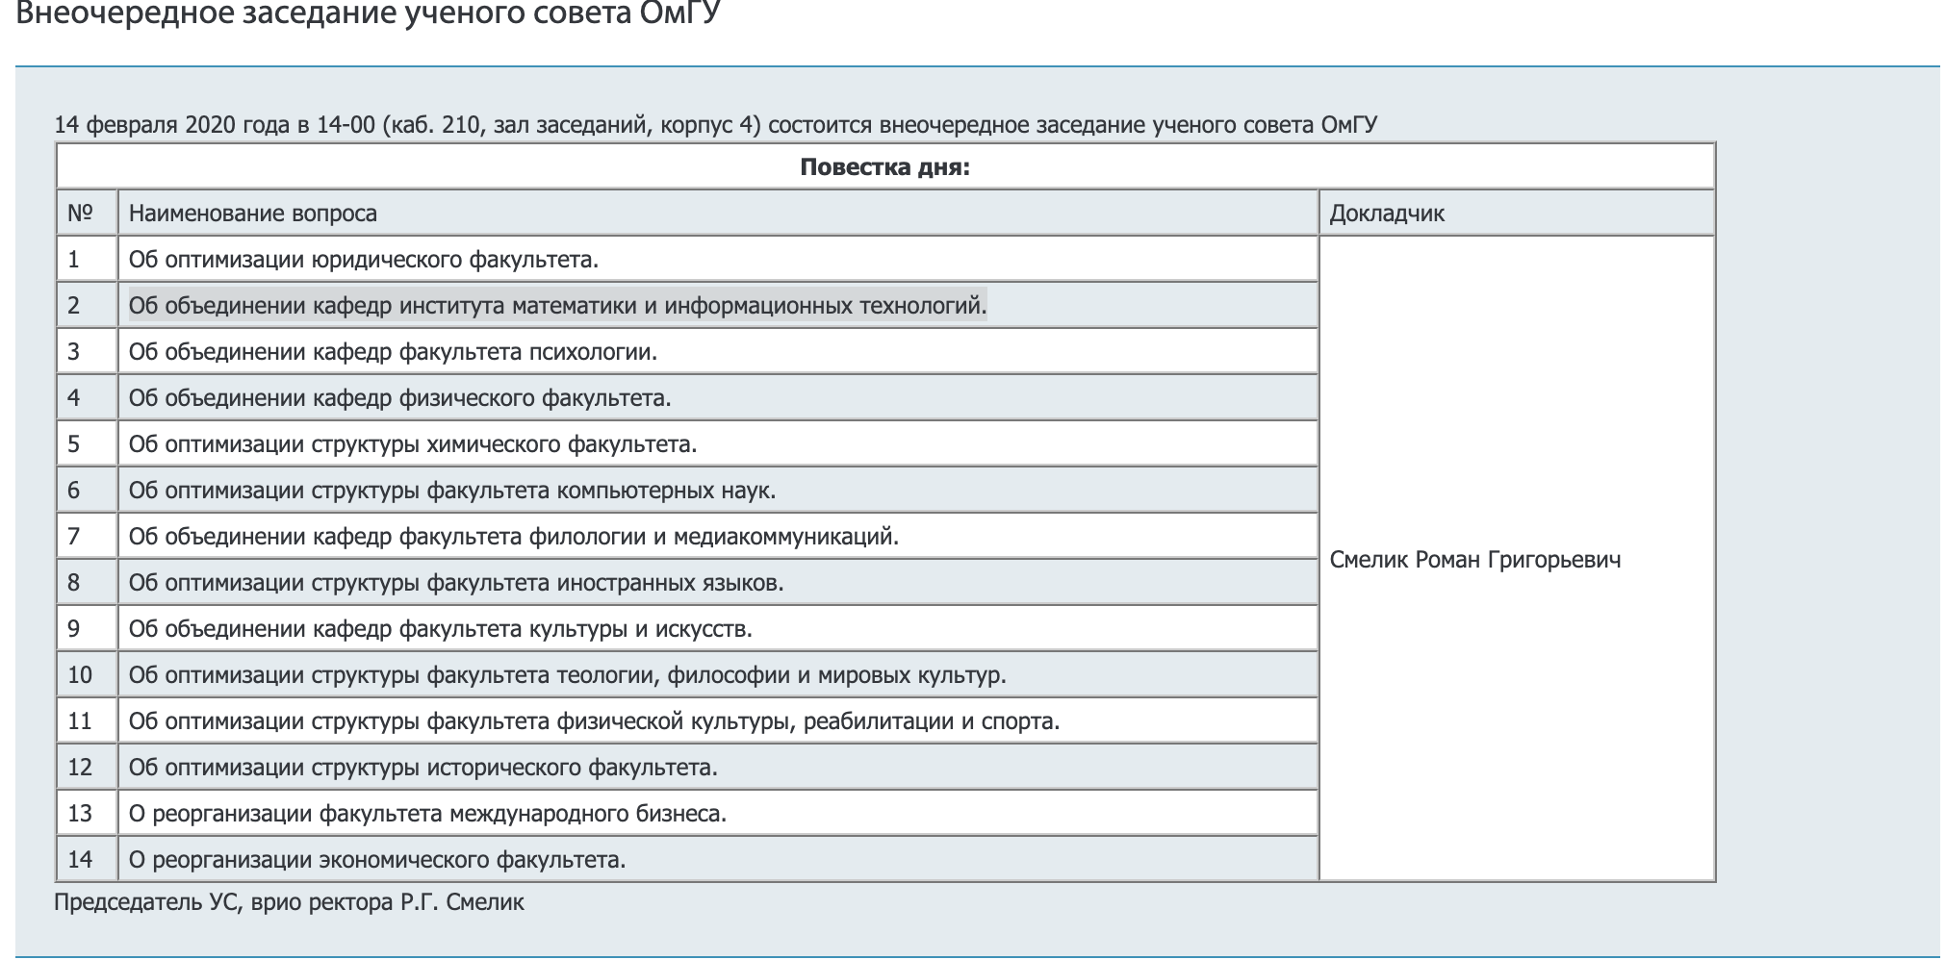The image size is (1946, 960).
Task: Click the 'Наименование вопроса' column header
Action: 718,213
